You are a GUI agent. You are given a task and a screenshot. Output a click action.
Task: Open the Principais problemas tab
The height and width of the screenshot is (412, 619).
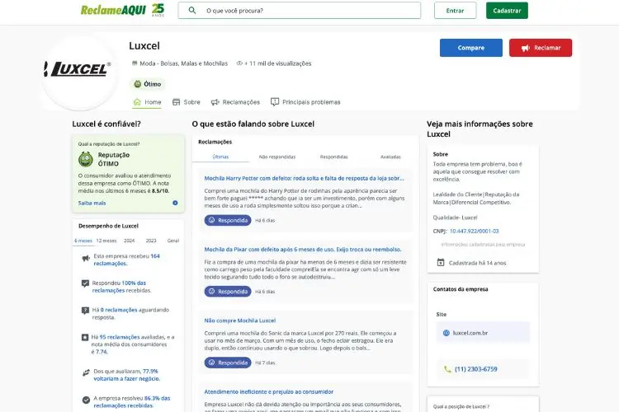305,102
